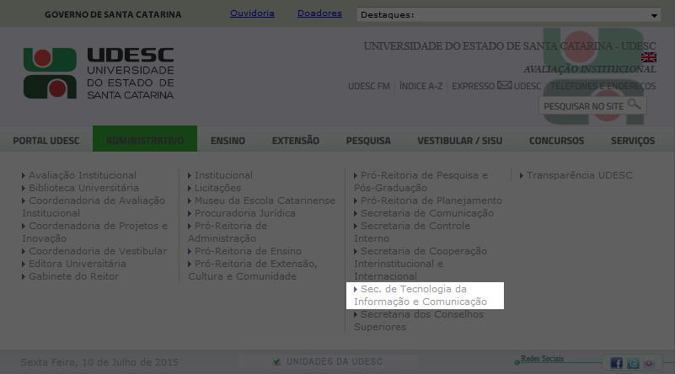Screen dimensions: 675x374
Task: Open Ouvidoria link
Action: [x=252, y=13]
